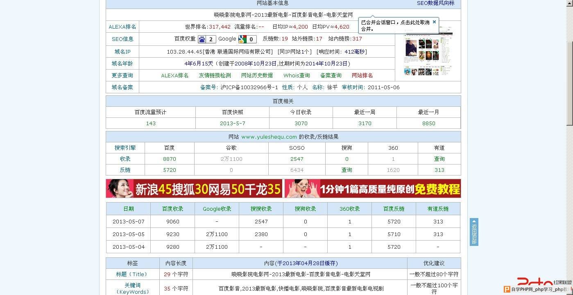Screen dimensions: 573x295
Task: Click the 有道反链 column header
Action: click(x=438, y=209)
